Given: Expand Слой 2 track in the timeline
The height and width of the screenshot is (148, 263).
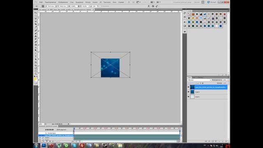Looking at the screenshot, I should pyautogui.click(x=40, y=138).
